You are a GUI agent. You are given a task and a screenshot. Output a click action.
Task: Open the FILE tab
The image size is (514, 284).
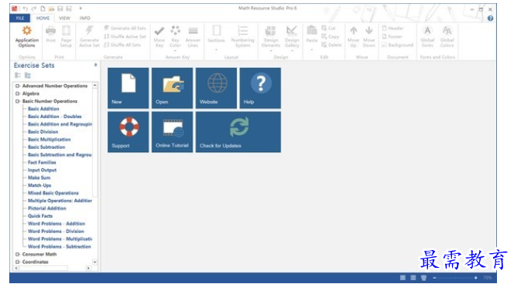coord(20,18)
